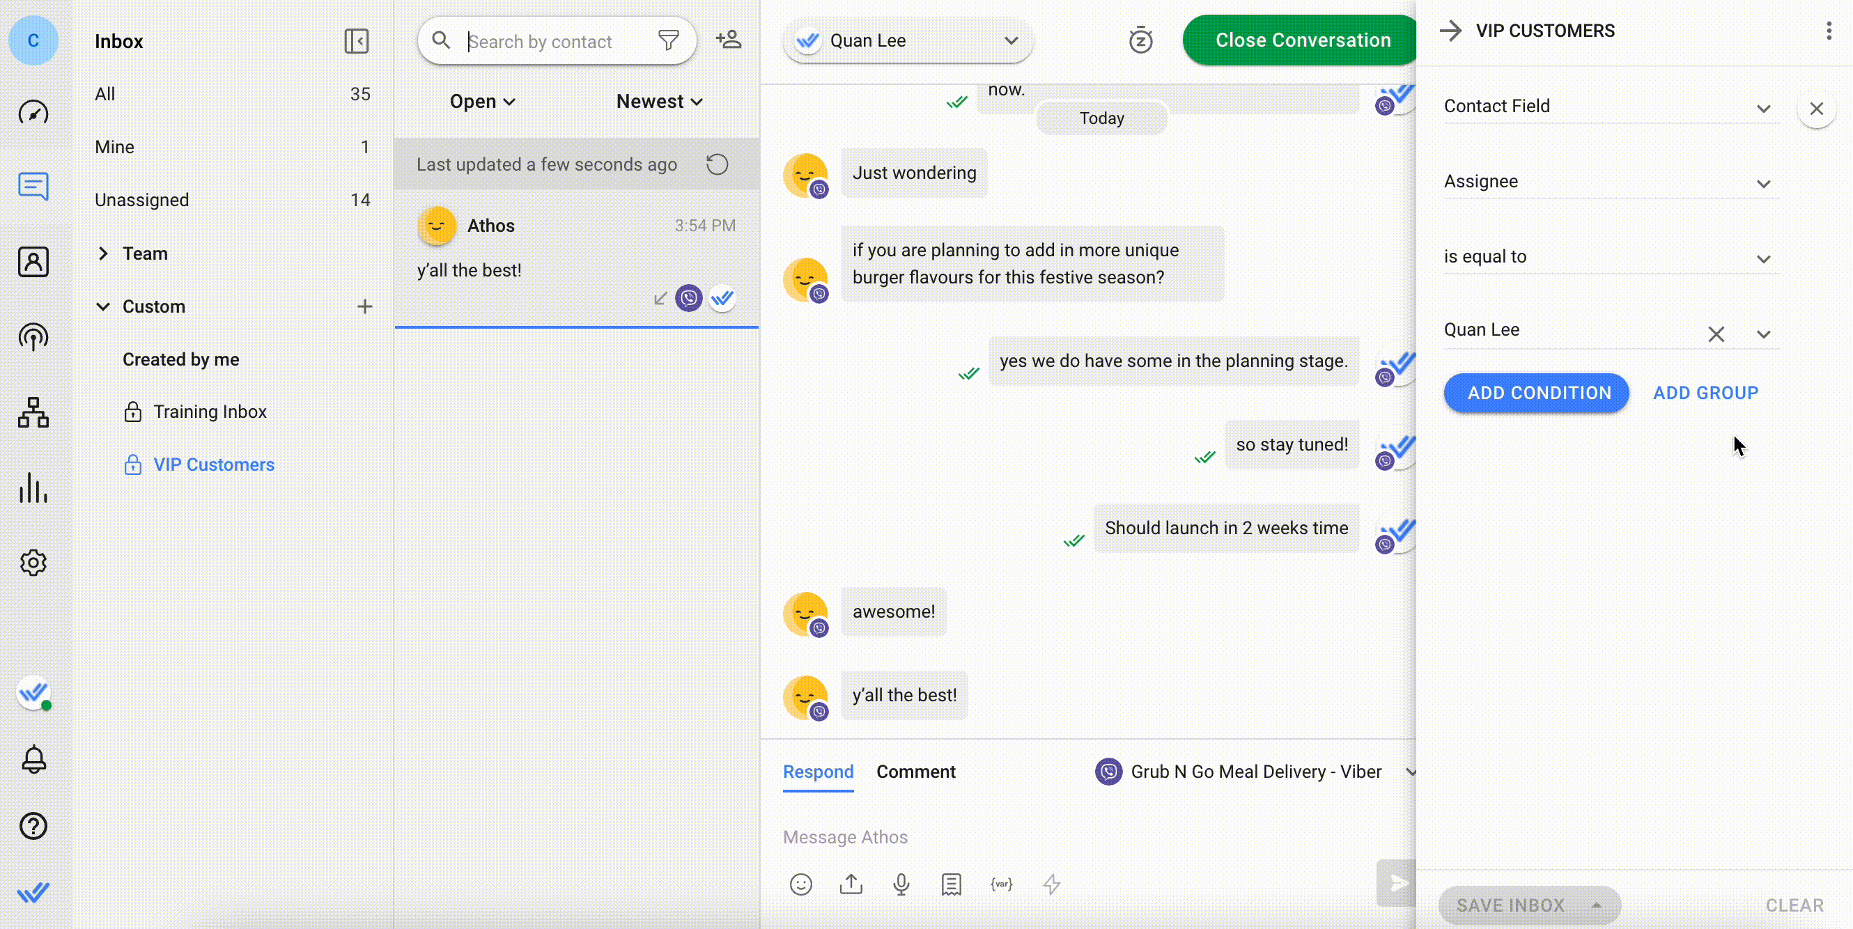This screenshot has height=929, width=1853.
Task: Click the filter funnel icon in search
Action: coord(668,40)
